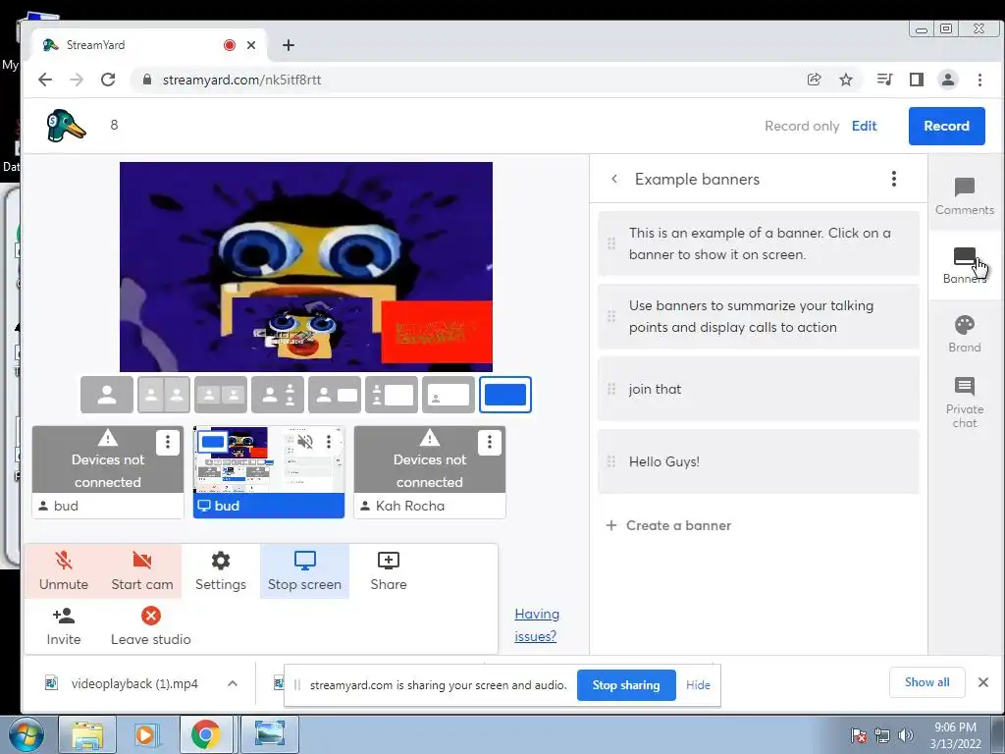The image size is (1005, 754).
Task: Click the StreamYard duck logo
Action: point(66,125)
